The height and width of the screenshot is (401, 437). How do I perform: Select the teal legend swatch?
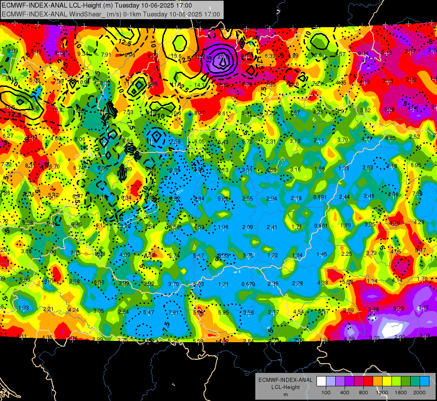coord(415,381)
